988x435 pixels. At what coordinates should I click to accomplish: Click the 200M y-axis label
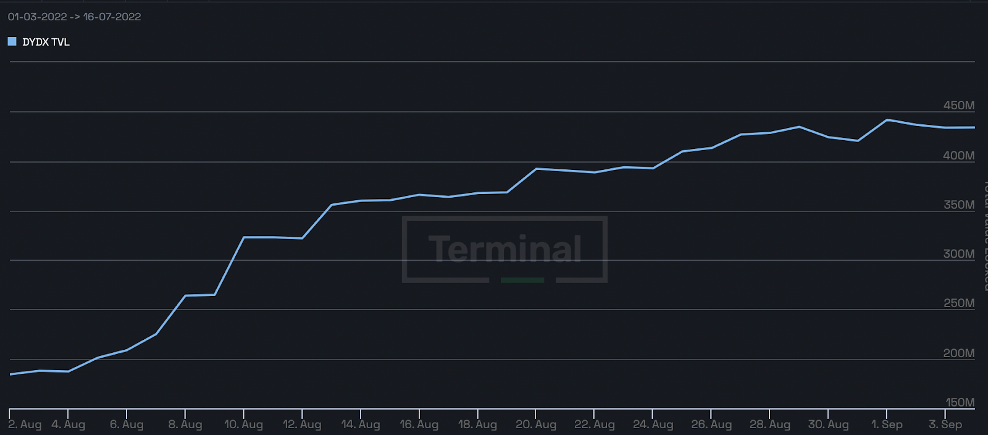[958, 353]
